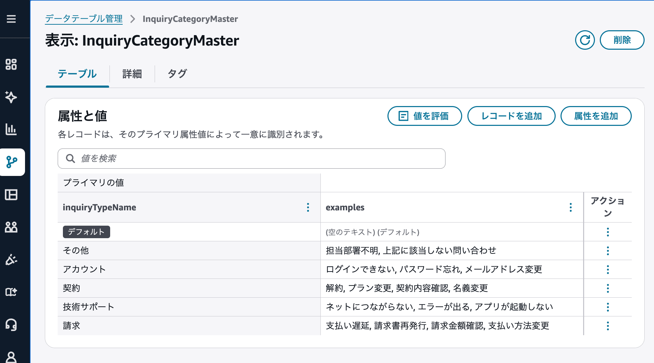Image resolution: width=654 pixels, height=363 pixels.
Task: Open the sparkle AI icon in sidebar
Action: (x=11, y=97)
